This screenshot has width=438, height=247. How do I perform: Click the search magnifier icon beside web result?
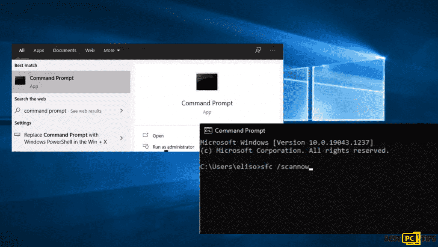(x=18, y=110)
